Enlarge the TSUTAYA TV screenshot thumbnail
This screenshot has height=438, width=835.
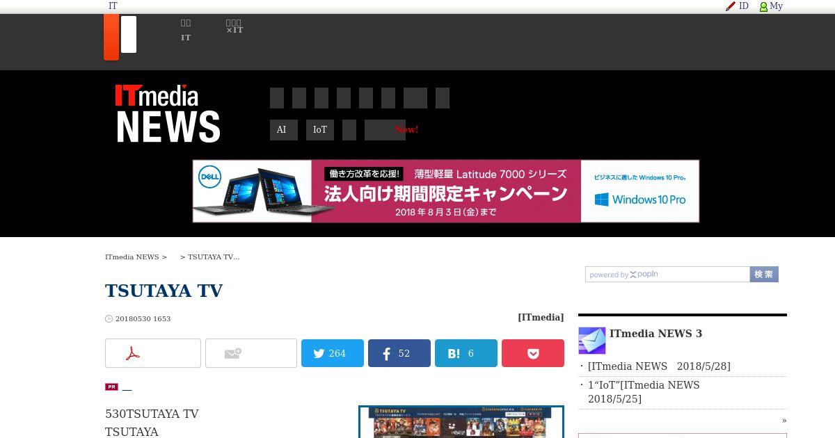tap(461, 422)
